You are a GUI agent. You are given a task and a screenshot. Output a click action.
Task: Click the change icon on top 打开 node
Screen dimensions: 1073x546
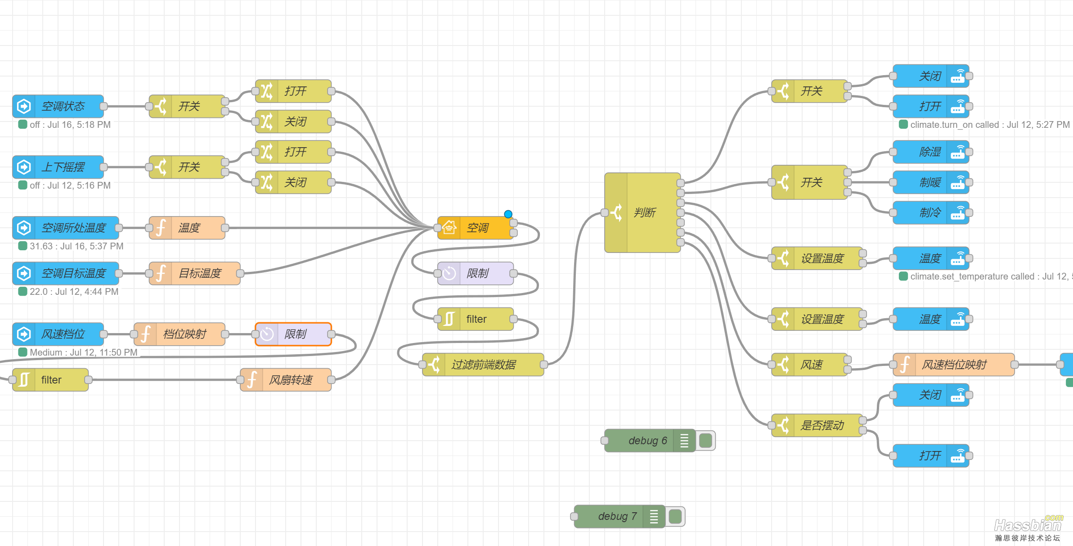coord(267,91)
